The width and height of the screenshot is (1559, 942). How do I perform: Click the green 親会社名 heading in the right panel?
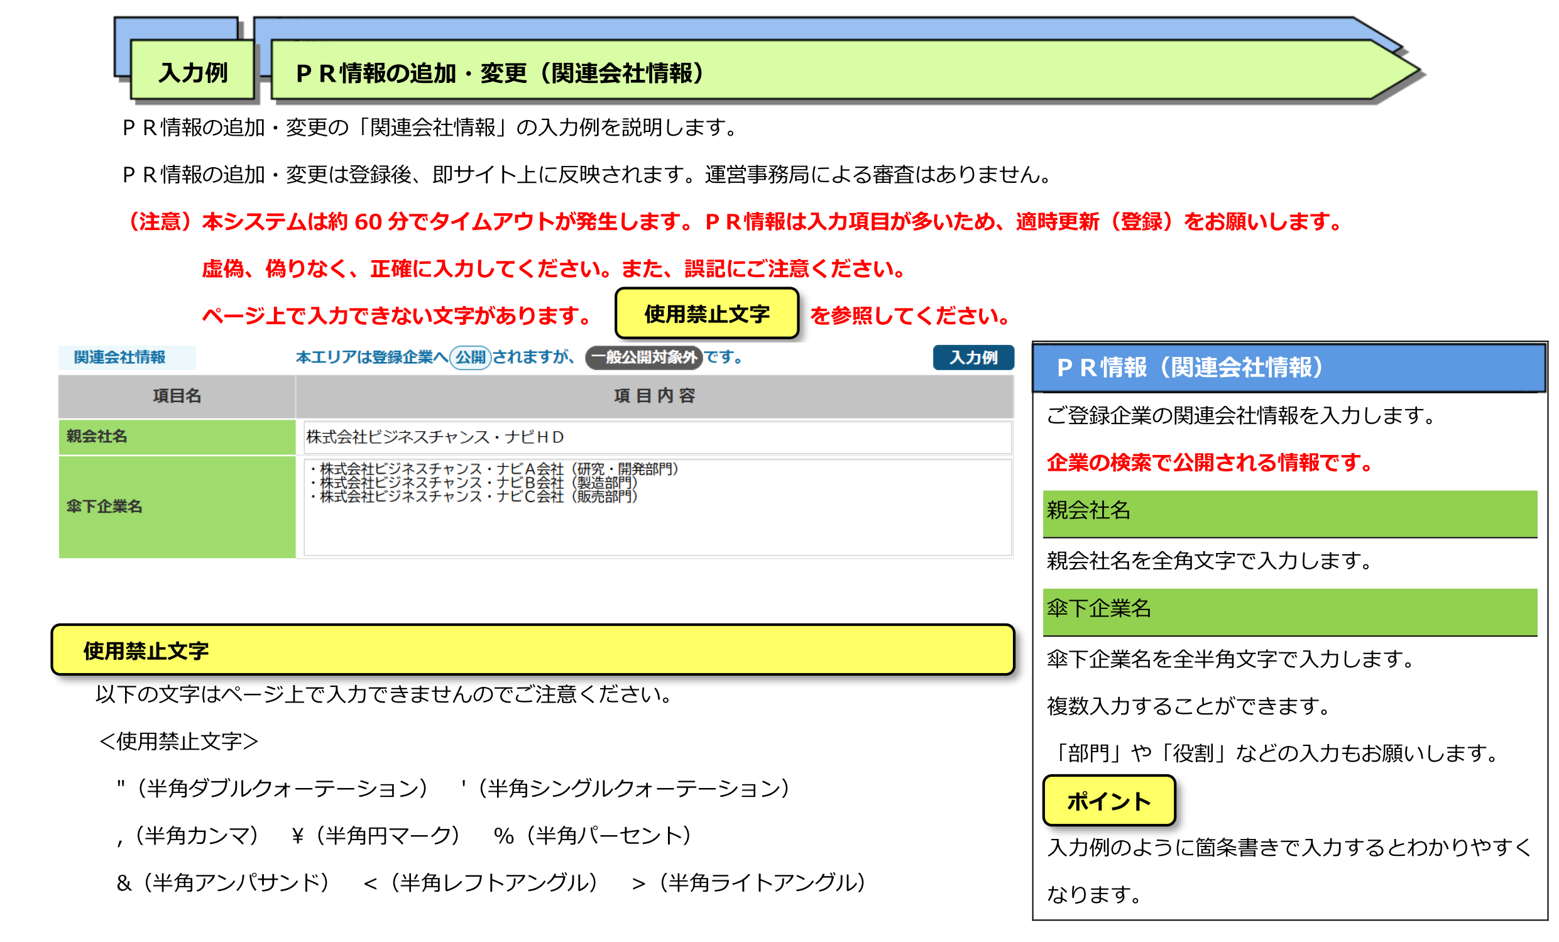point(1289,512)
